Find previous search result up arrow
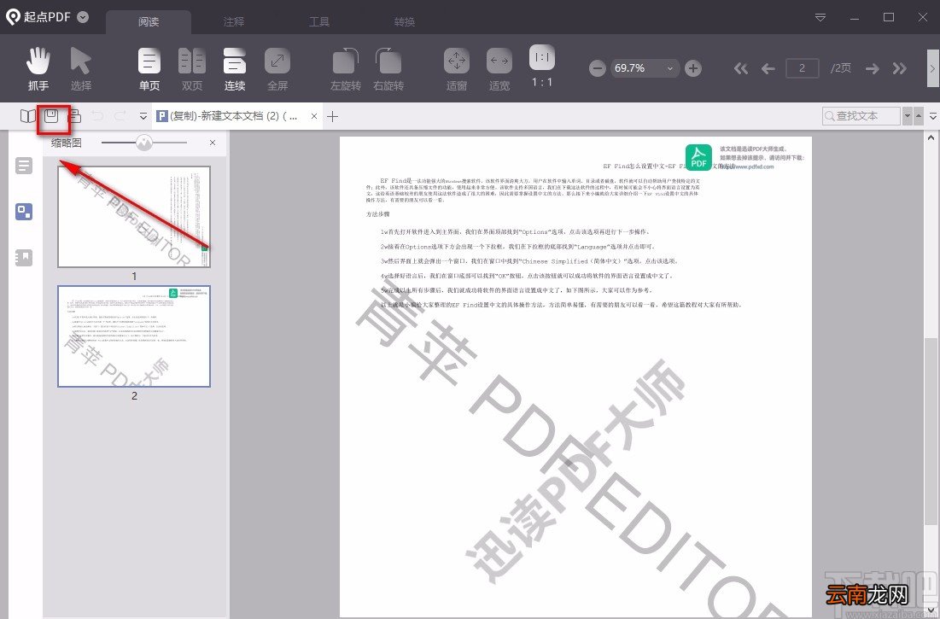The image size is (940, 619). click(x=919, y=115)
